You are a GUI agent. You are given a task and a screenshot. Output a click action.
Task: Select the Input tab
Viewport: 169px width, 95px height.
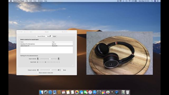54,36
